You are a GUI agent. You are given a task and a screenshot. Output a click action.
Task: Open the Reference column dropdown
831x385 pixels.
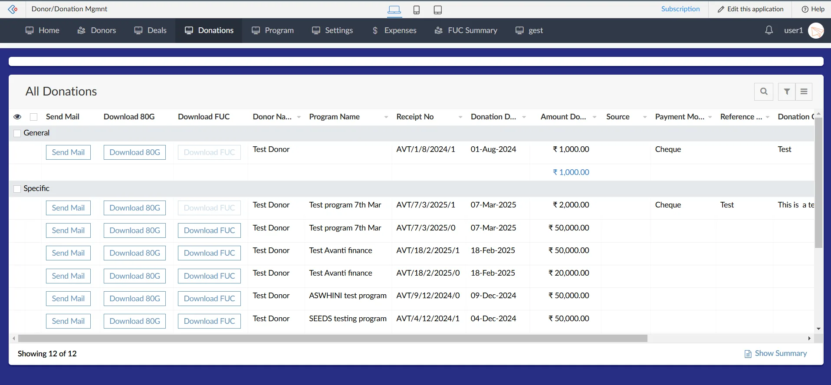768,117
